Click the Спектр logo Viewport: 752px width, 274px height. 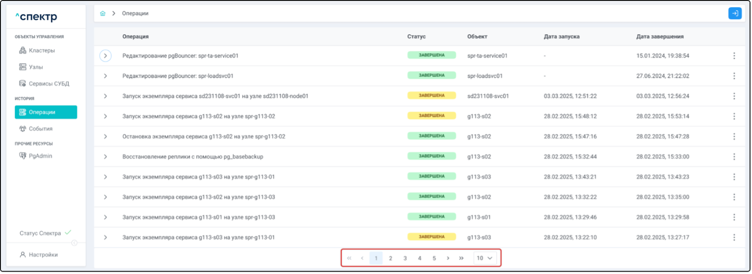36,17
